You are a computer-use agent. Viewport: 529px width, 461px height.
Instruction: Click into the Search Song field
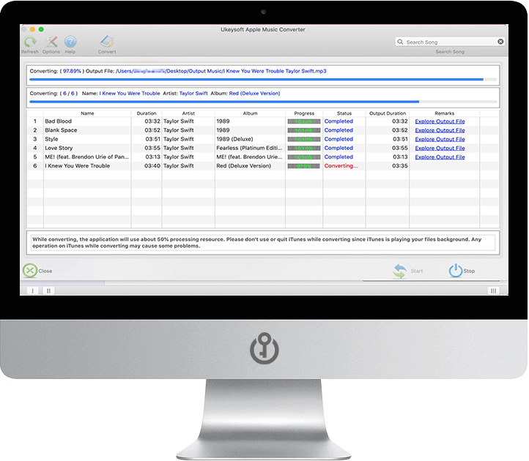tap(450, 42)
